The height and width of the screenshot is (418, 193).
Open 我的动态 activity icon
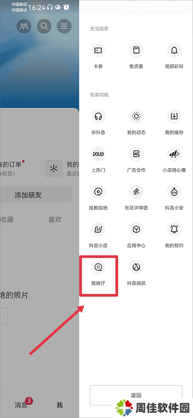coord(136,117)
